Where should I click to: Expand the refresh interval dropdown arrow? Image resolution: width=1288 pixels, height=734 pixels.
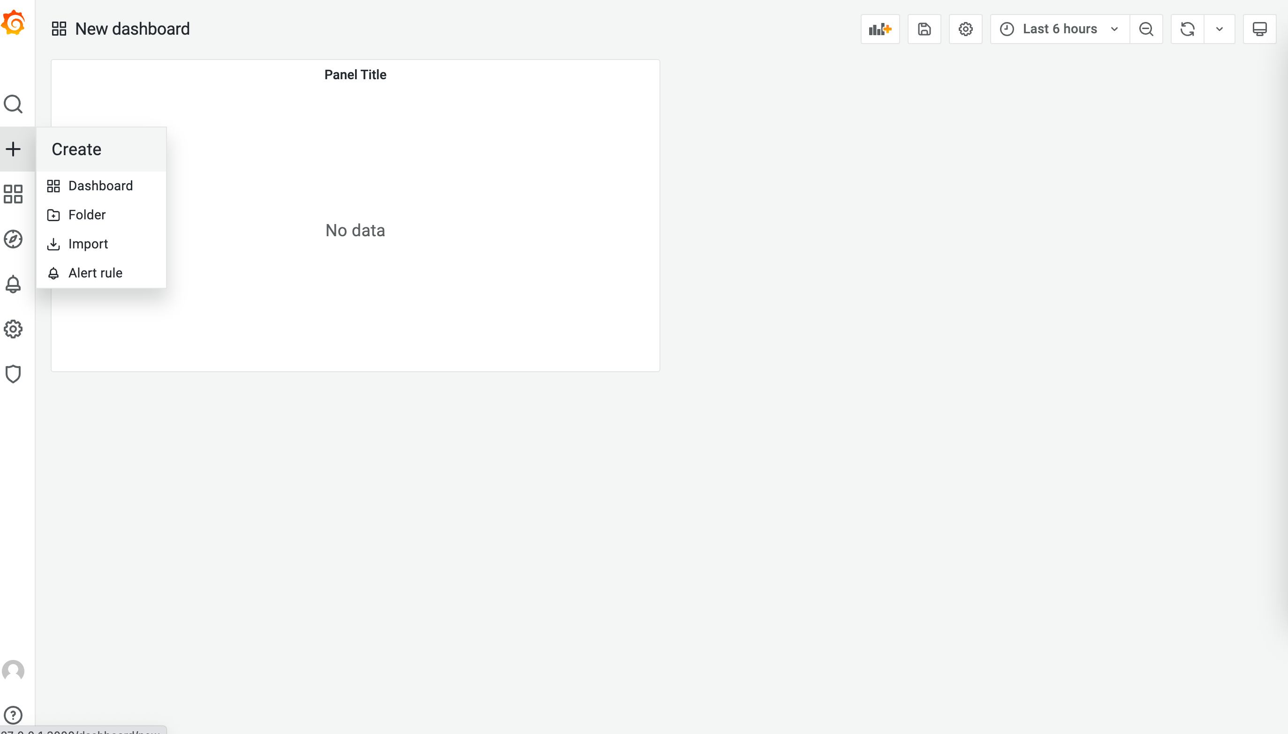[x=1220, y=29]
